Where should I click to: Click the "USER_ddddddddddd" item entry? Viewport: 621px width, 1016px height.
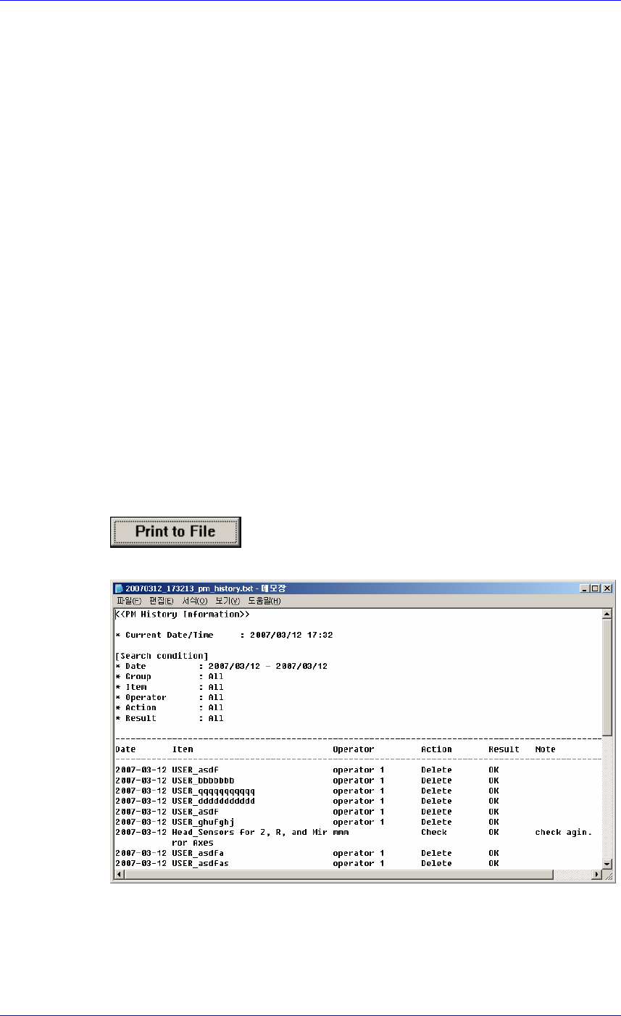[x=214, y=801]
